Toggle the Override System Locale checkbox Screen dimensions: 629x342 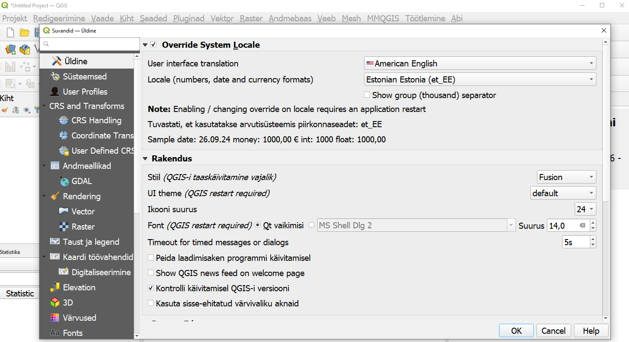tap(153, 45)
